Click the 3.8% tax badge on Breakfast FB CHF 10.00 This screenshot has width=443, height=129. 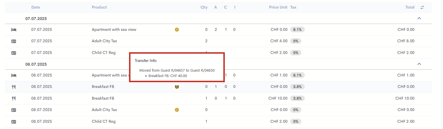tap(297, 98)
